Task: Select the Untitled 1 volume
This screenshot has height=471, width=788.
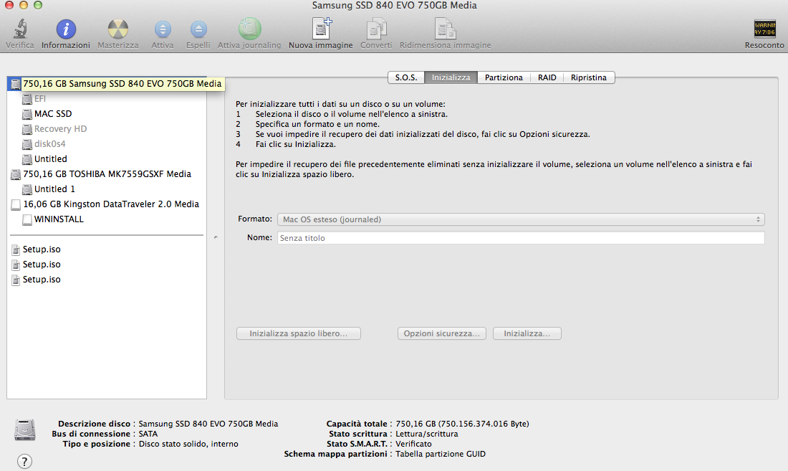Action: tap(54, 189)
